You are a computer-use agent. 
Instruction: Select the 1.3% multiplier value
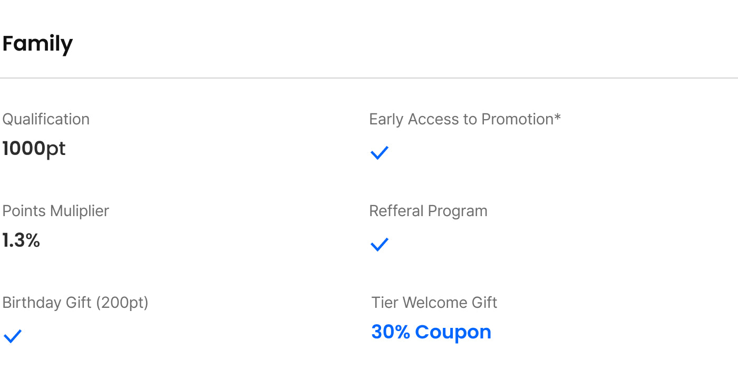pos(21,240)
